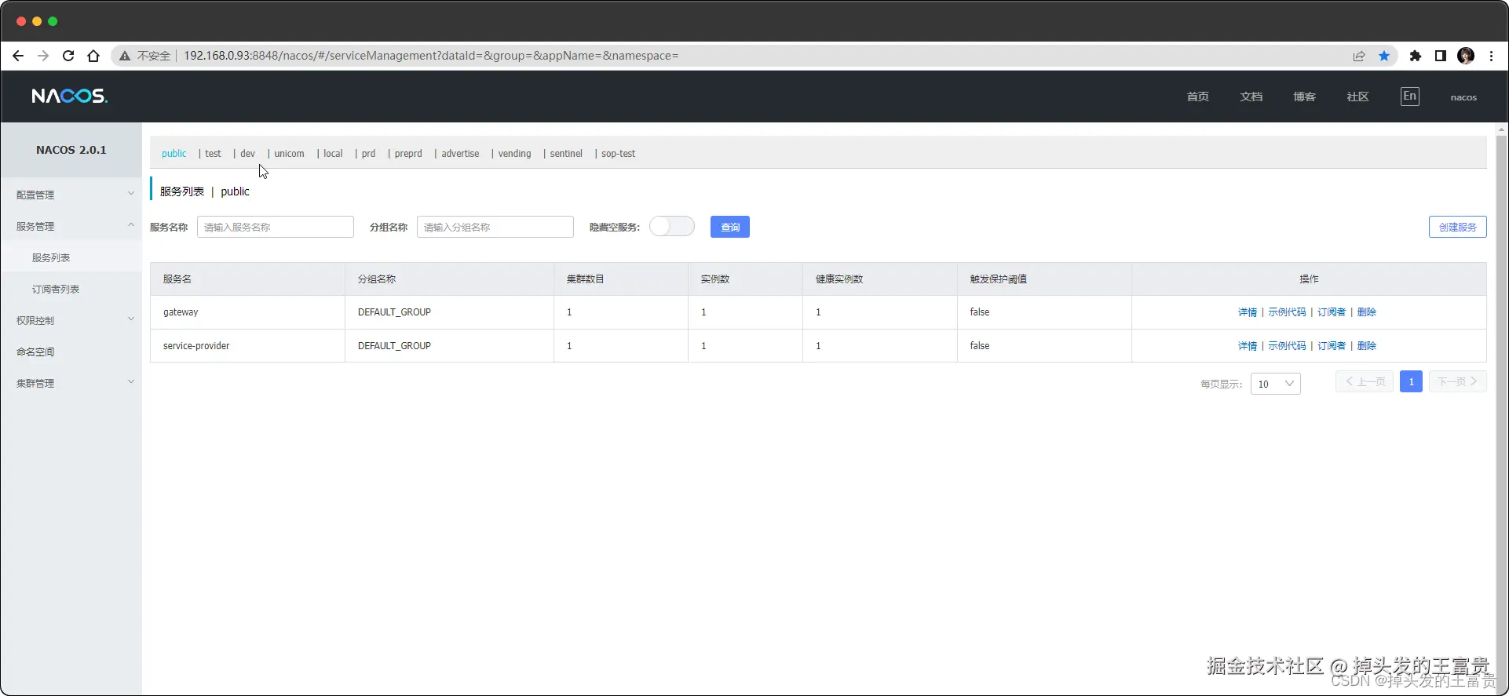Open the browser side panel icon
Image resolution: width=1509 pixels, height=696 pixels.
point(1441,56)
